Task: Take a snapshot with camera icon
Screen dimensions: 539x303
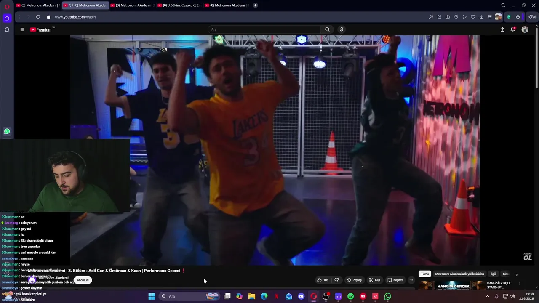Action: coord(448,17)
